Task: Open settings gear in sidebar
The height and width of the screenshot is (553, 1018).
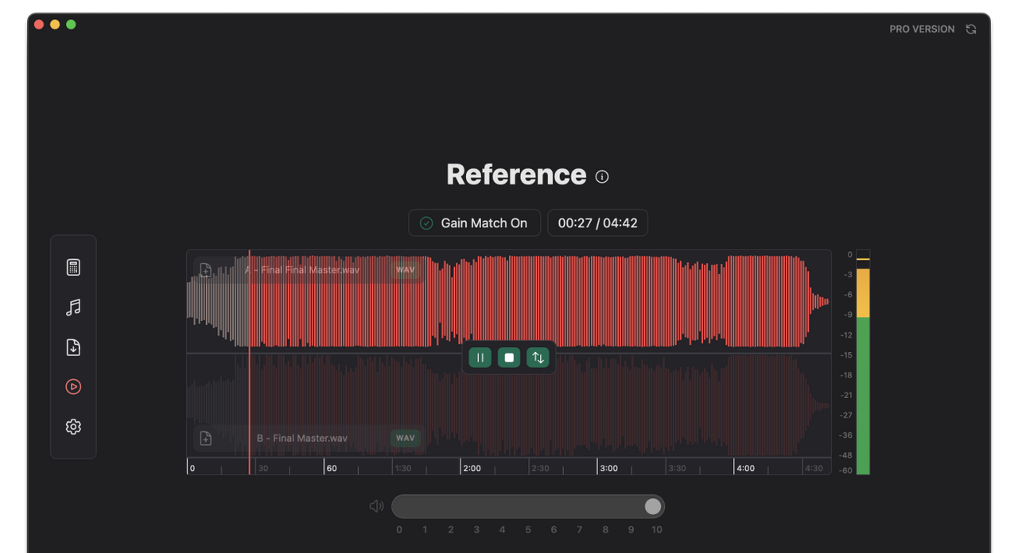Action: (73, 427)
